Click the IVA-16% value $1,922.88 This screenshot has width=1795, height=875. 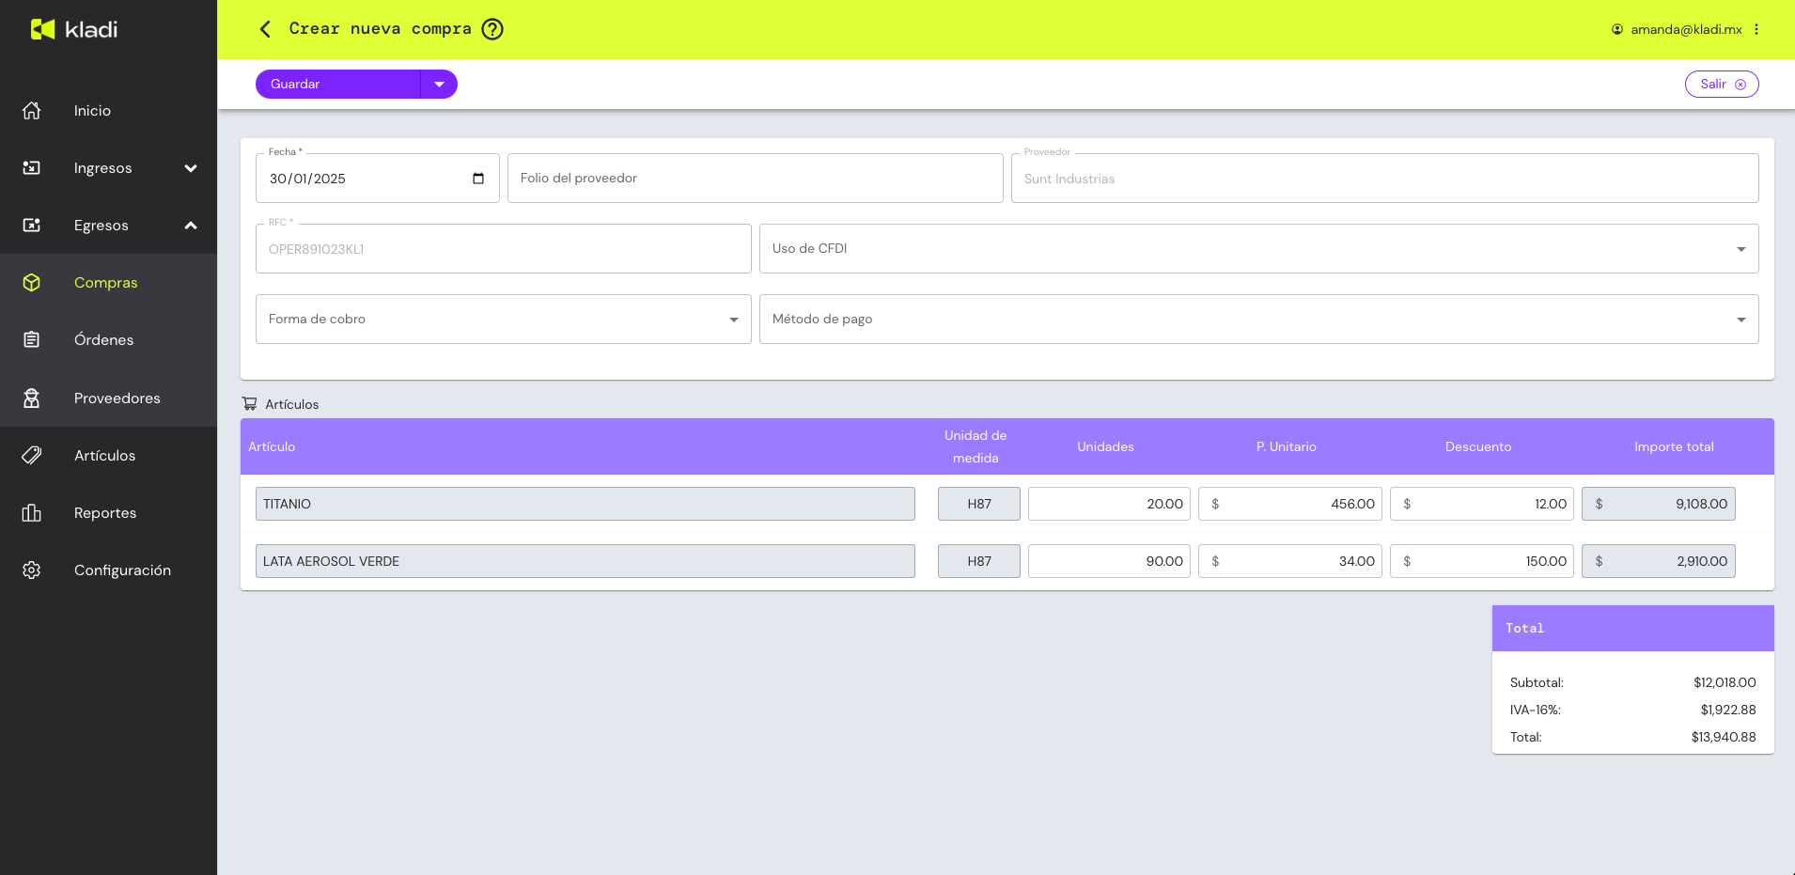click(x=1727, y=710)
